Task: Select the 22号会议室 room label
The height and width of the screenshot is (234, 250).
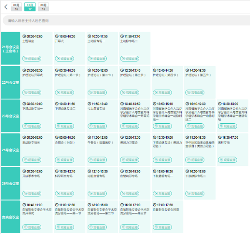Action: point(10,82)
